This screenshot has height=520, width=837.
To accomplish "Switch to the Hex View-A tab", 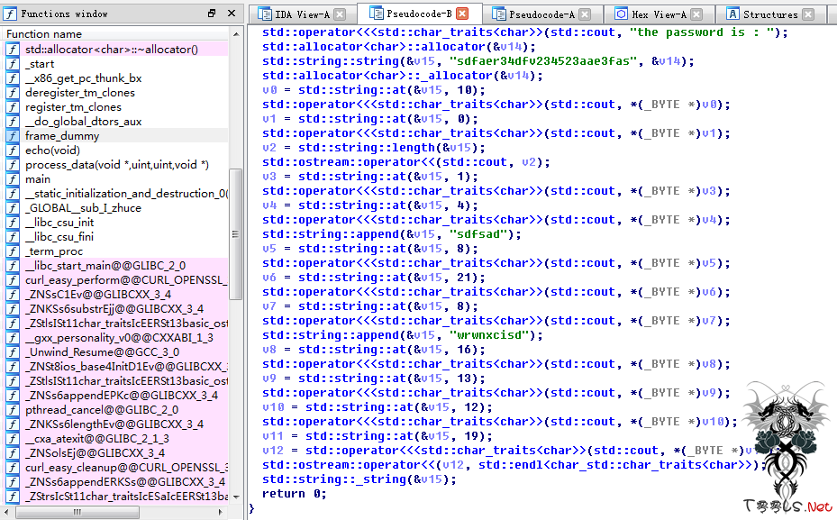I will click(x=659, y=14).
